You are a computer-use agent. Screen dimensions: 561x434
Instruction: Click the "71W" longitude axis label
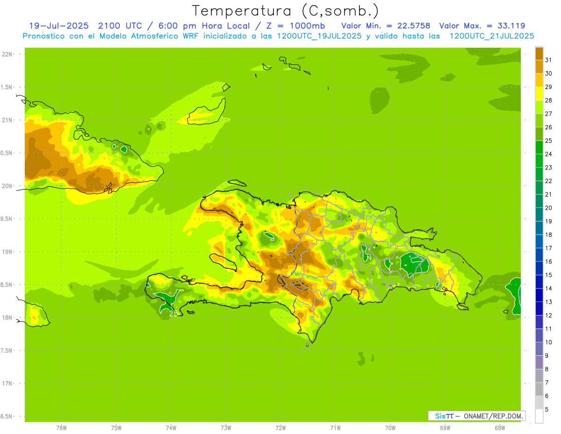point(335,427)
